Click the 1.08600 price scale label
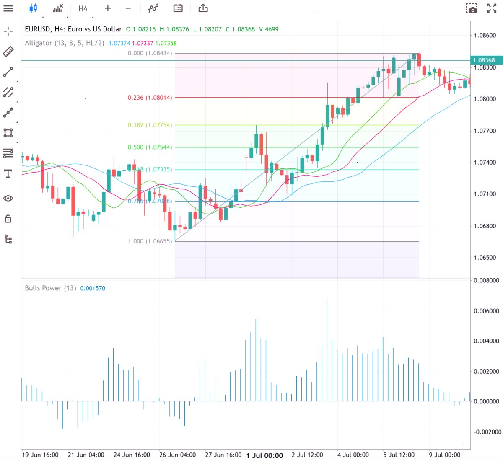The image size is (503, 460). [485, 36]
